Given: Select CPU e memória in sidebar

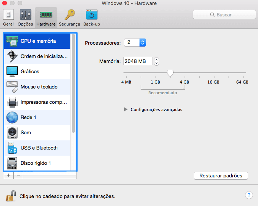Looking at the screenshot, I should [37, 41].
